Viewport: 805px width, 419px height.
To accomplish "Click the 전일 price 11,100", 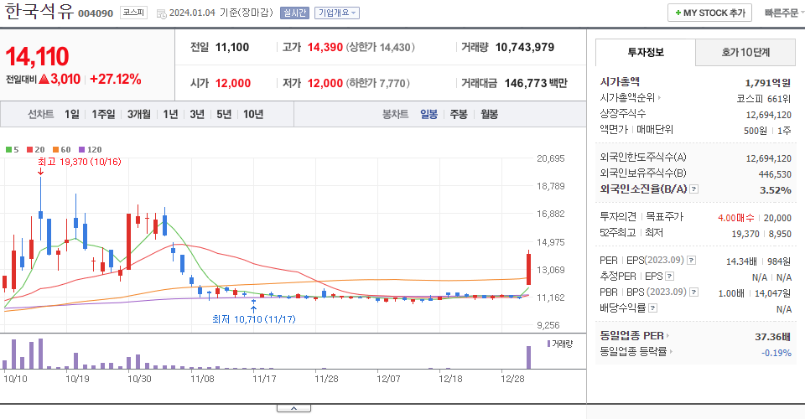I will tap(232, 47).
